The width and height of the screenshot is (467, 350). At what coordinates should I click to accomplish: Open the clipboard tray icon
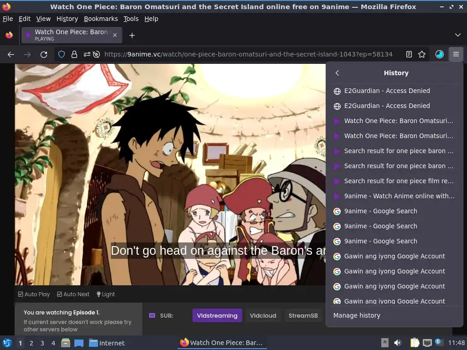415,343
